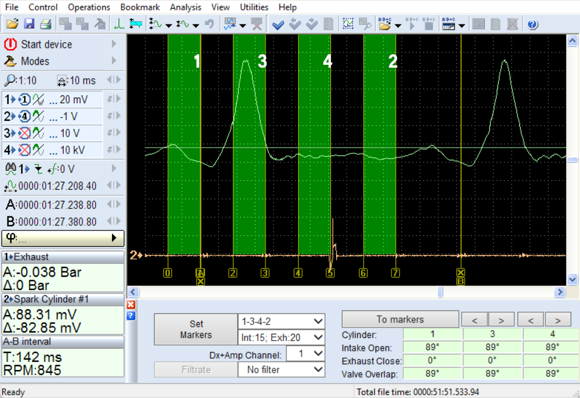
Task: Select the cyan vertical-fit measurement tool
Action: pos(136,25)
